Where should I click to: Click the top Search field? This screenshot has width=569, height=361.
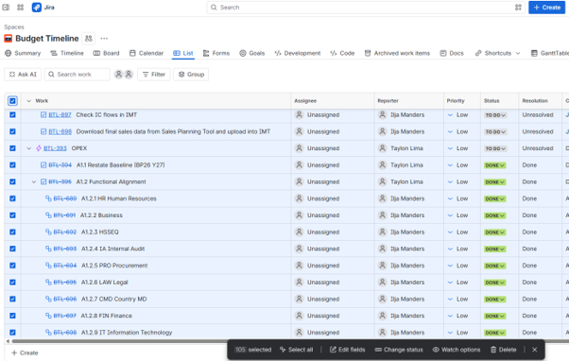[x=366, y=8]
